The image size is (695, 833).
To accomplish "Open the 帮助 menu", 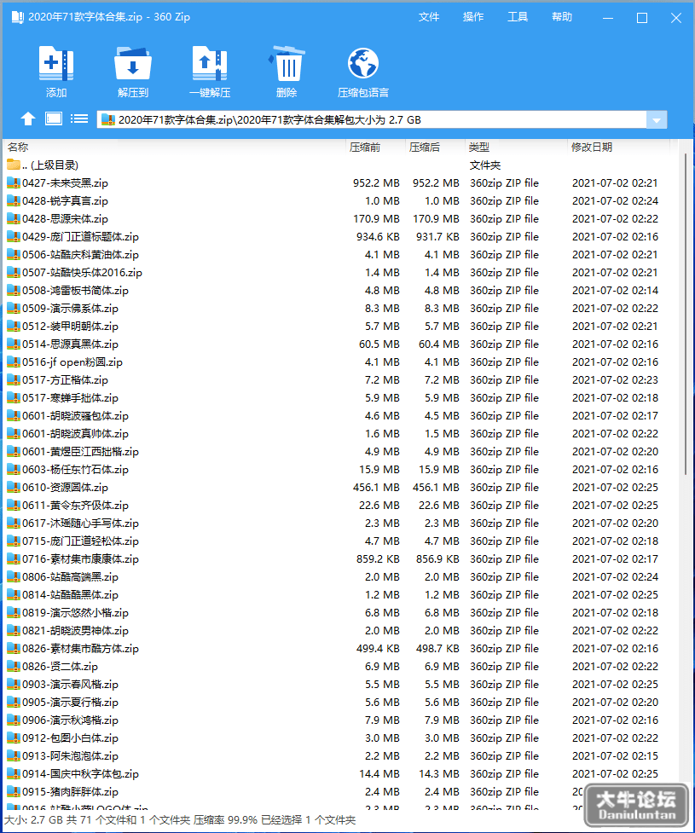I will [562, 17].
